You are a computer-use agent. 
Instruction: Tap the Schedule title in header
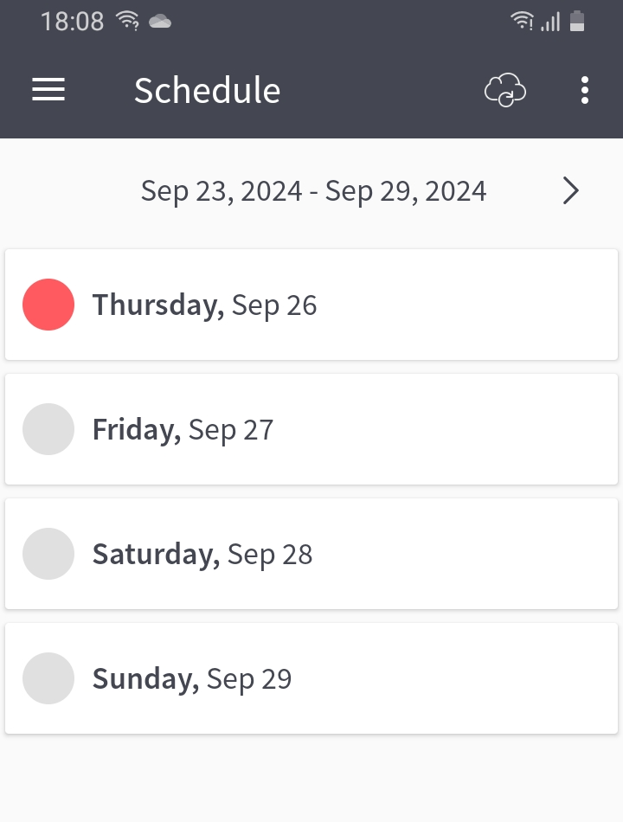[207, 90]
